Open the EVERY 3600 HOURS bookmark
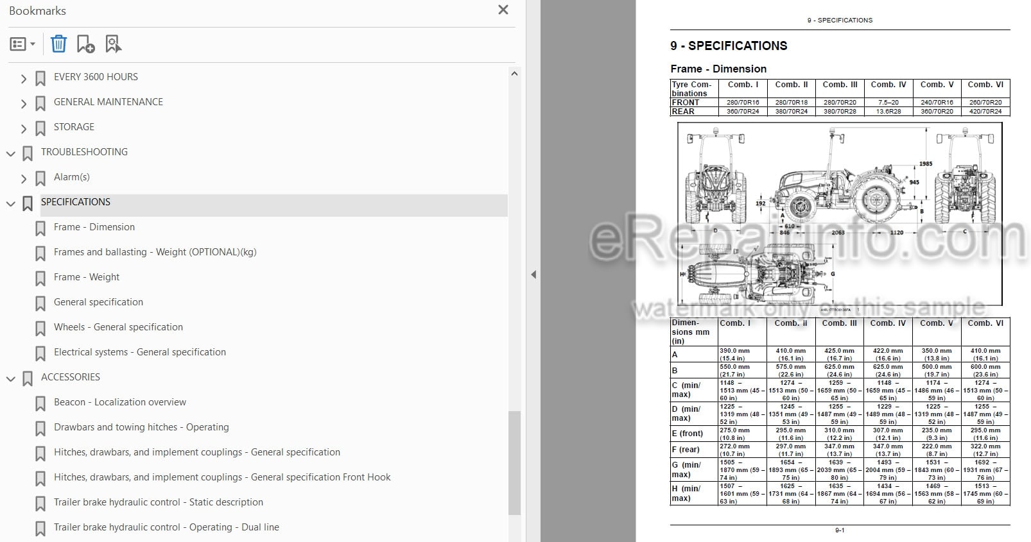 point(96,77)
